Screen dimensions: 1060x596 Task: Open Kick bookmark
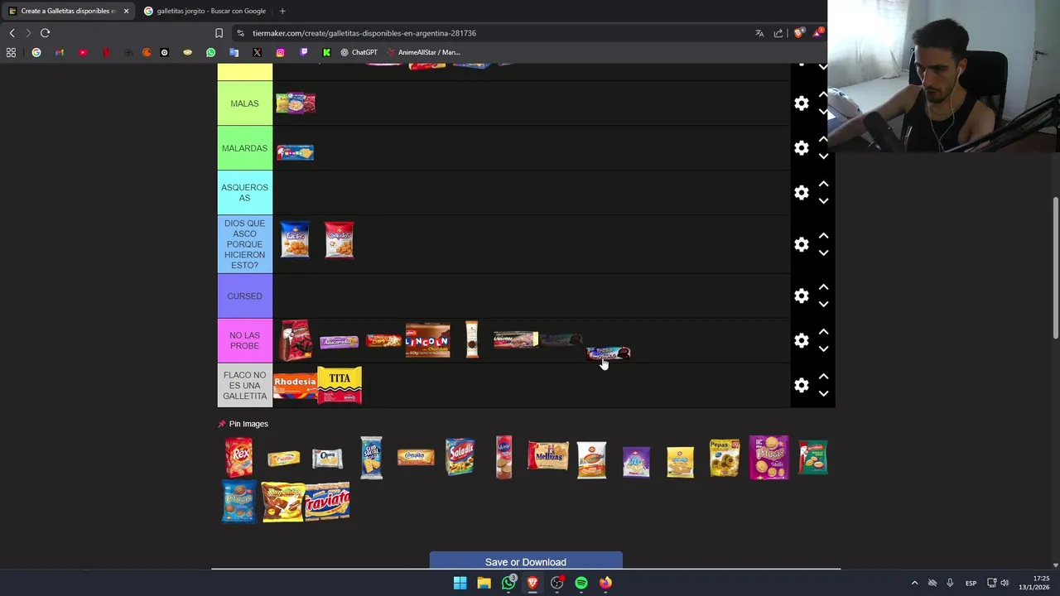[x=326, y=52]
